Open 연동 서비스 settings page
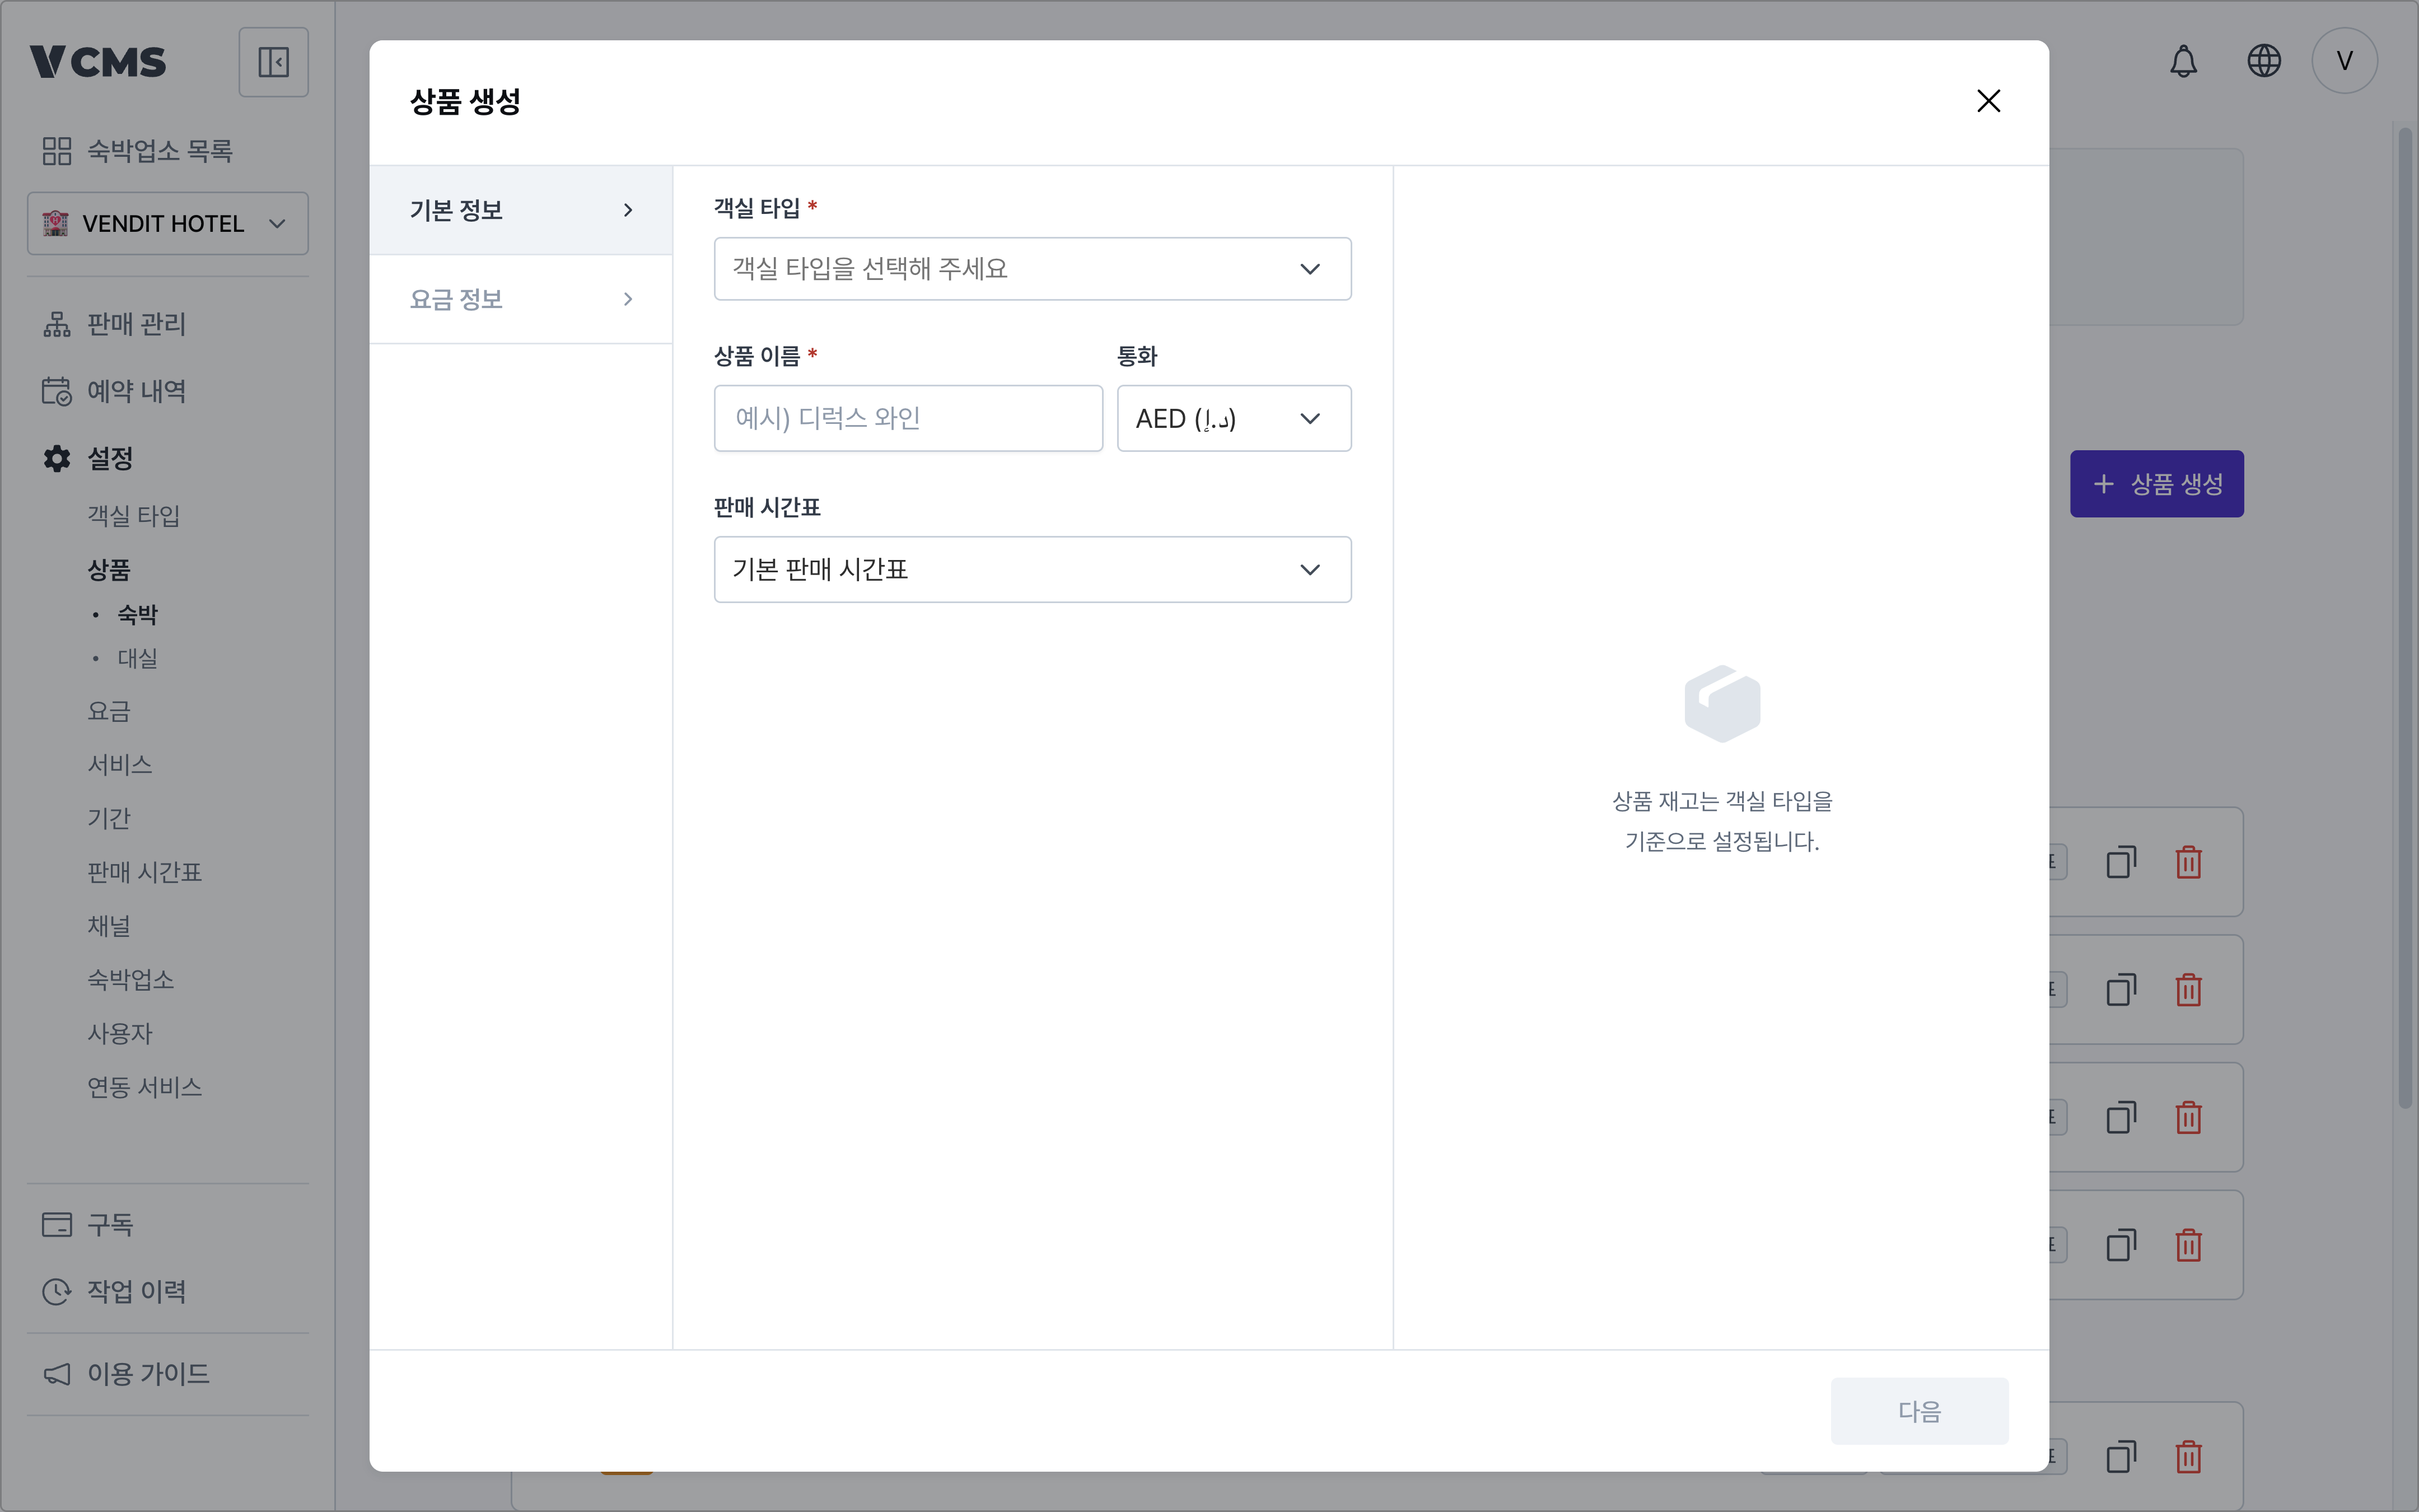Viewport: 2419px width, 1512px height. [145, 1087]
